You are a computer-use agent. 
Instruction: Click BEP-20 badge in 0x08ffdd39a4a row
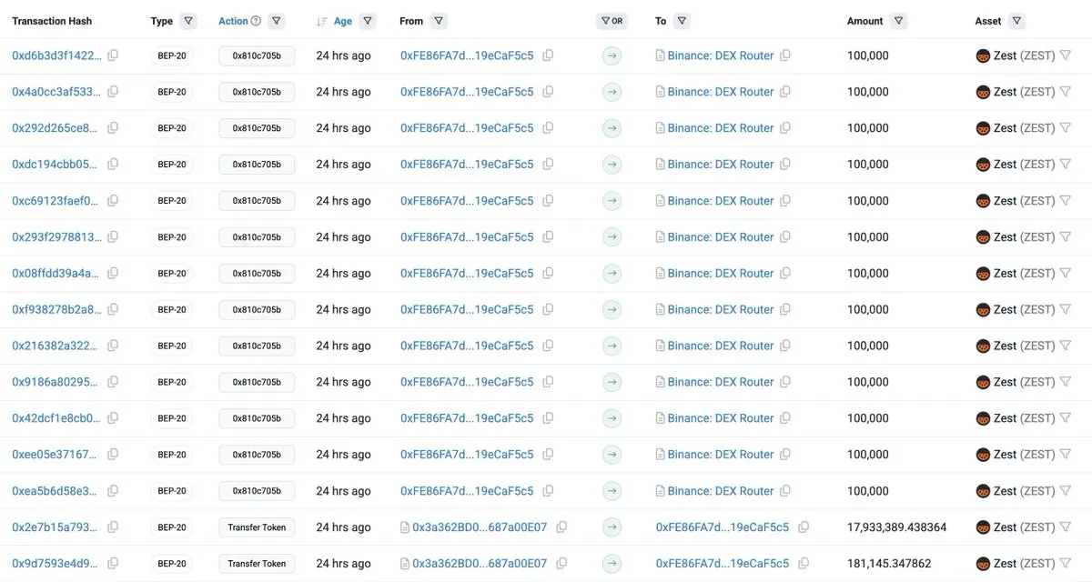pos(172,273)
